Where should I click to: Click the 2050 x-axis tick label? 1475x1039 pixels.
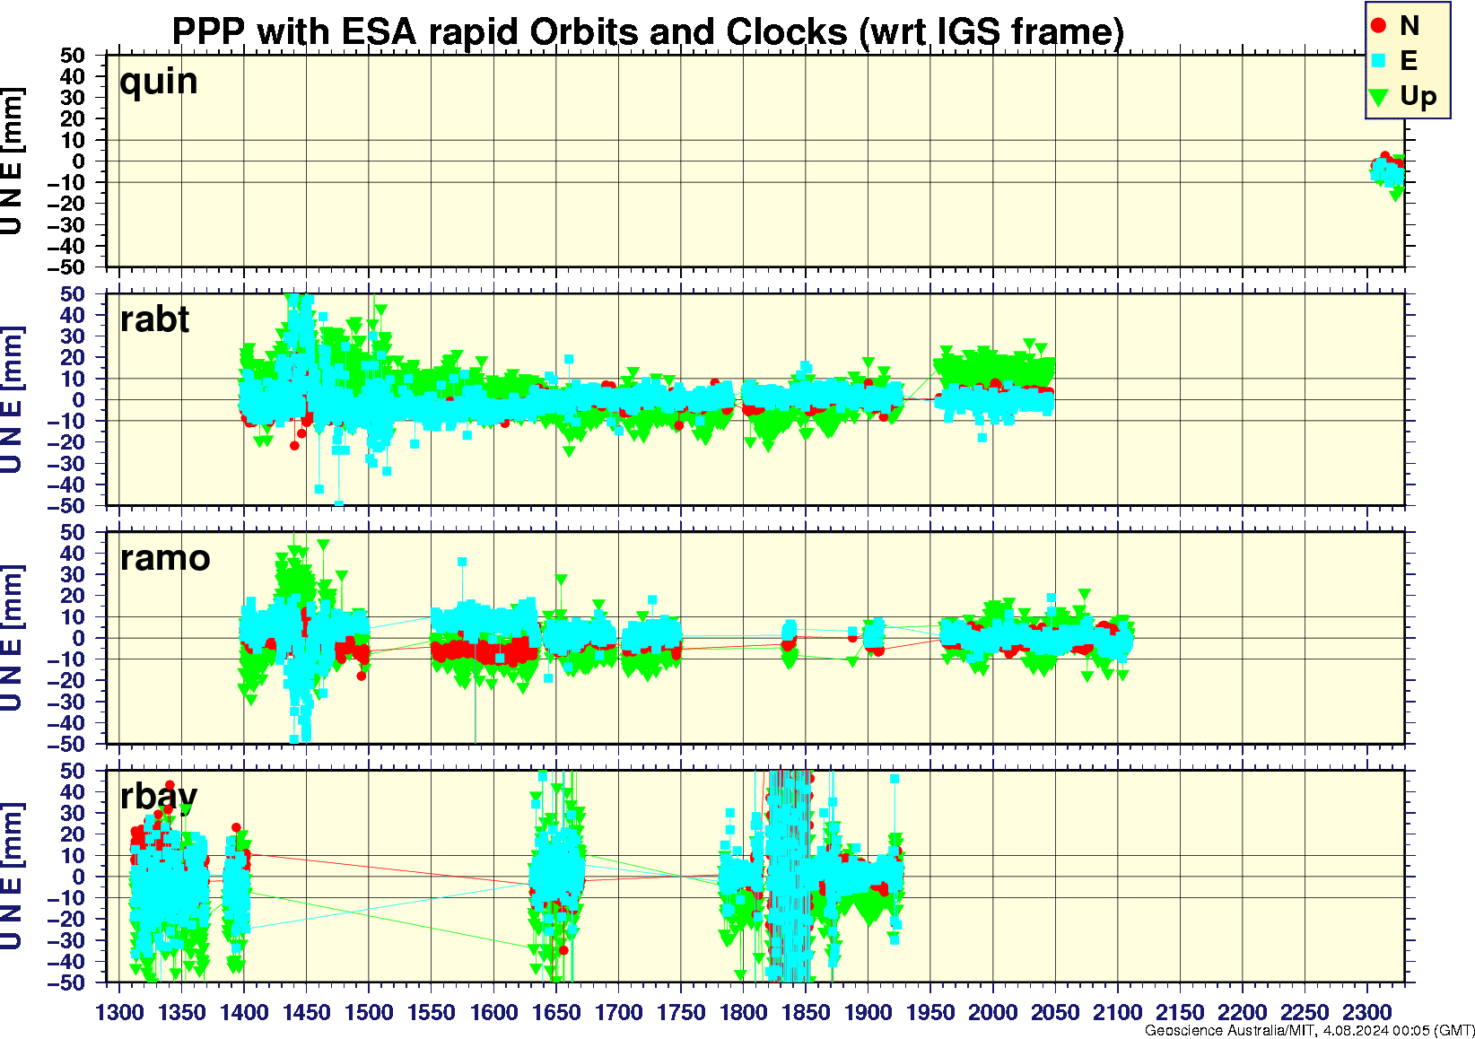pos(1054,1012)
